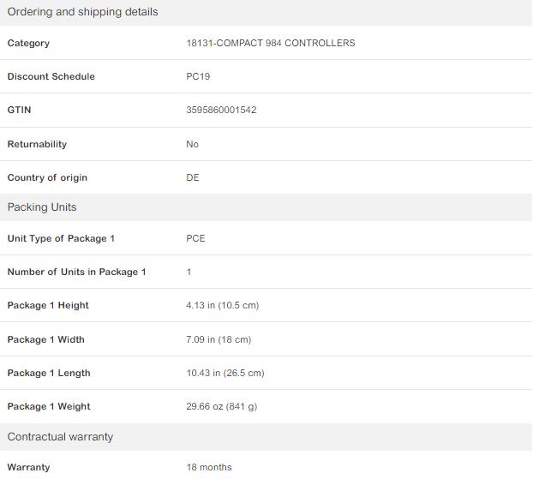Select the category value 18131-COMPACT 984 CONTROLLERS

pos(270,43)
